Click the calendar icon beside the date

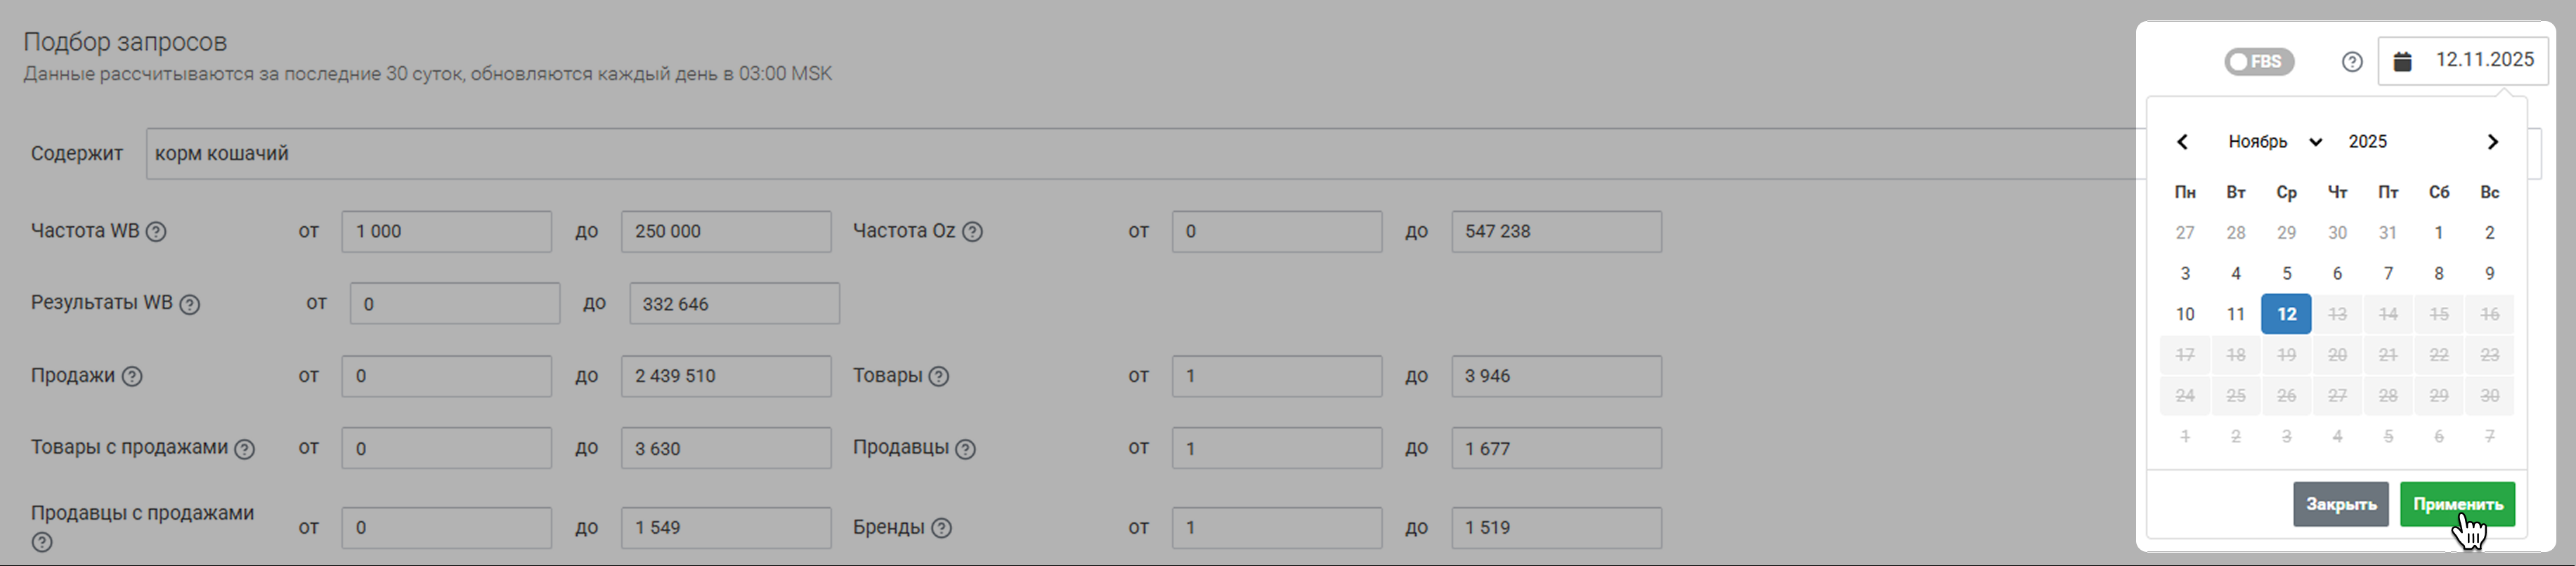(x=2402, y=62)
